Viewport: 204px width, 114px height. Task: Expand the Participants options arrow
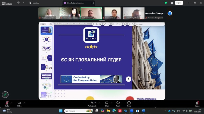click(x=99, y=103)
